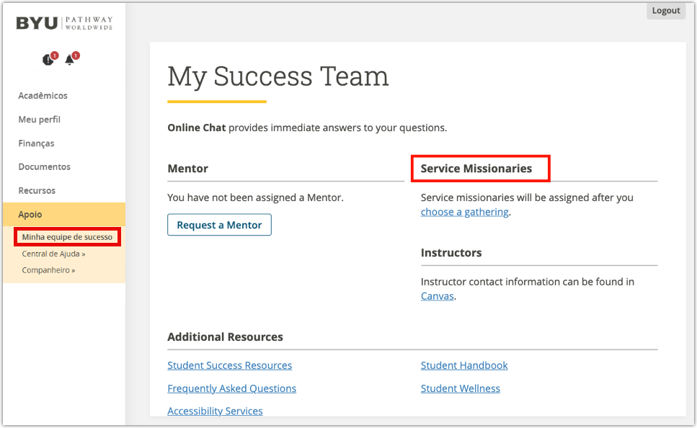Click 'You have not been assigned a Mentor' text
The image size is (697, 428).
(x=255, y=197)
